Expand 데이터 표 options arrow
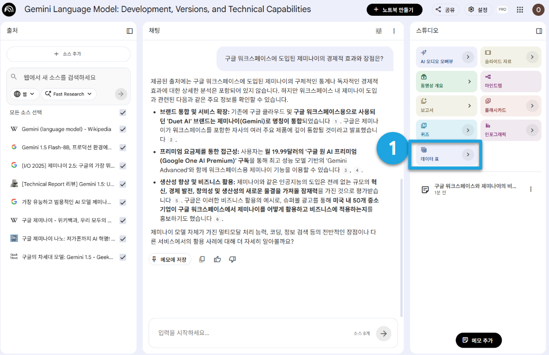Viewport: 549px width, 355px height. 468,154
